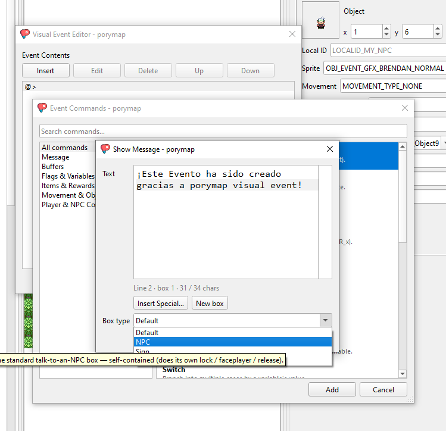Close the Show Message dialog
The width and height of the screenshot is (446, 431).
[330, 149]
